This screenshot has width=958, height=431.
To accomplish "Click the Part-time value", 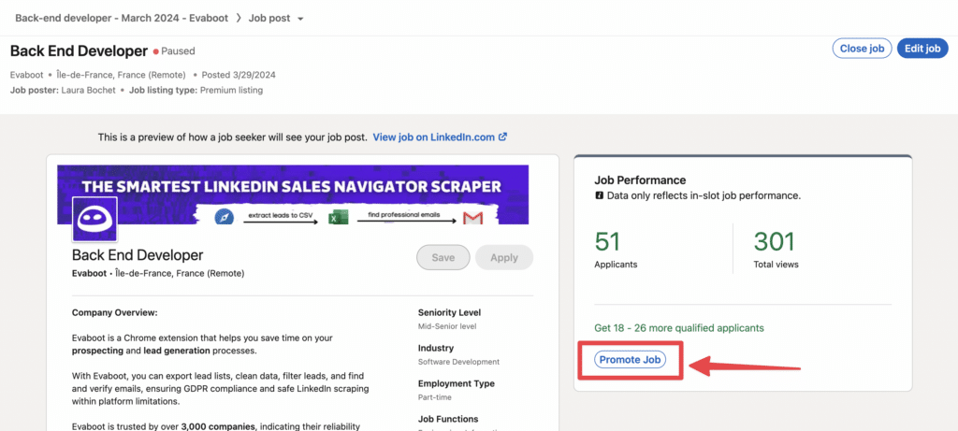I will 434,396.
